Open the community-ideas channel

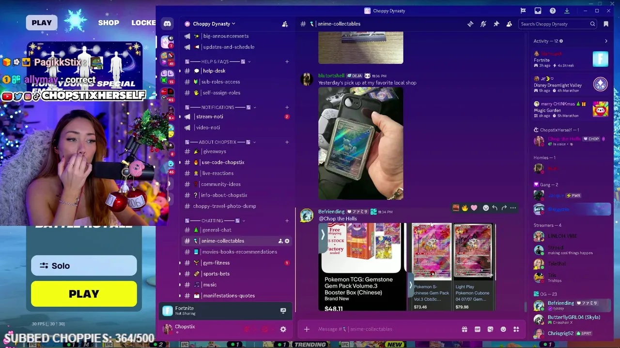point(236,184)
